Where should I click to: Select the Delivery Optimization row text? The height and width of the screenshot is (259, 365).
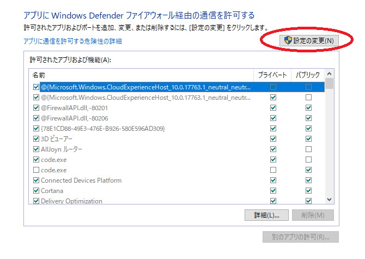pos(71,201)
